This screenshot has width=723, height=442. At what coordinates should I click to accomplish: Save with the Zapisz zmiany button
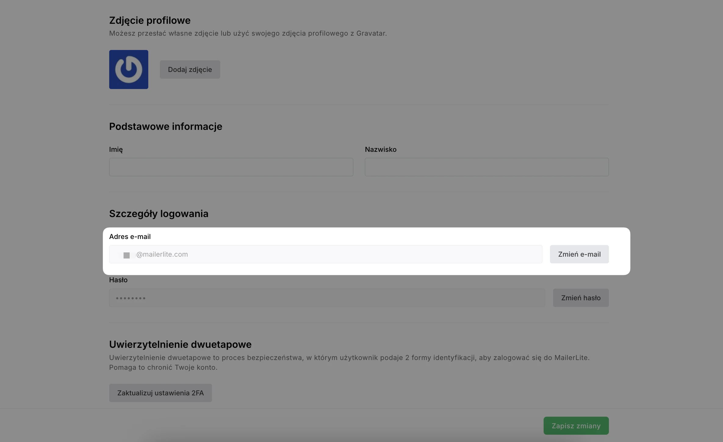(576, 426)
